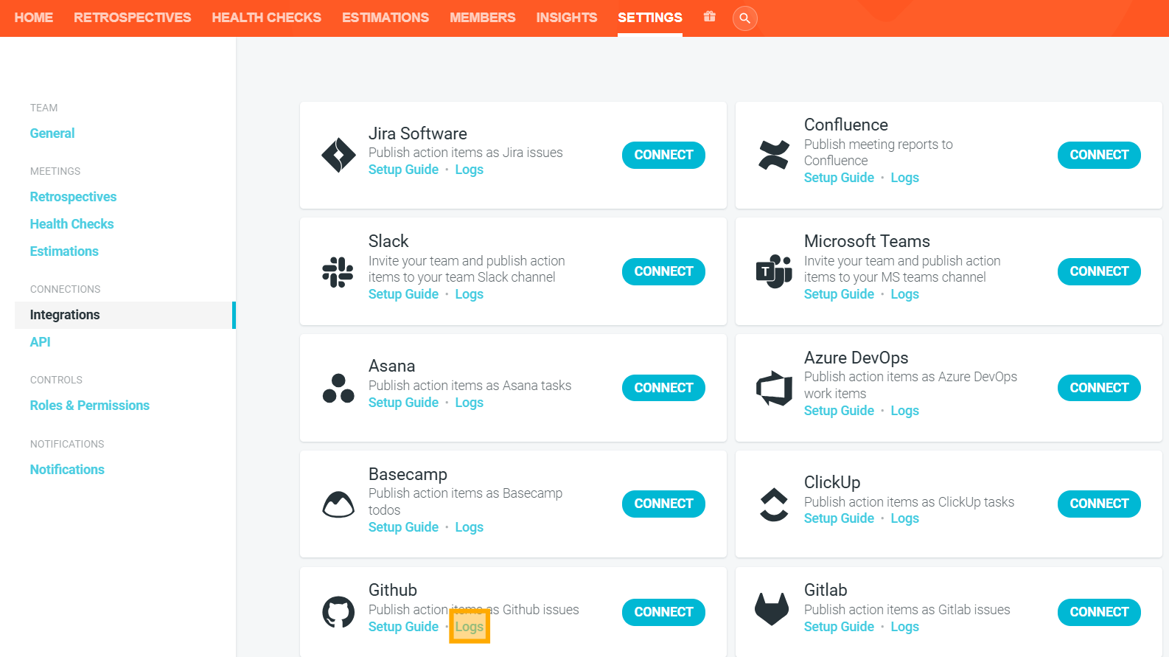Viewport: 1169px width, 657px height.
Task: View ClickUp Logs
Action: (904, 518)
